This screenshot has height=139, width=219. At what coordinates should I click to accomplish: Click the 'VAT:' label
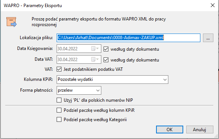pyautogui.click(x=49, y=69)
